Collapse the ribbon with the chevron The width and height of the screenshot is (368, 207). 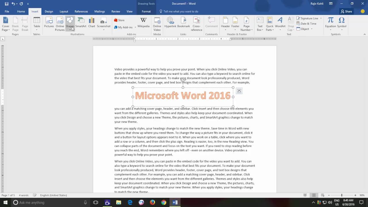coord(365,34)
